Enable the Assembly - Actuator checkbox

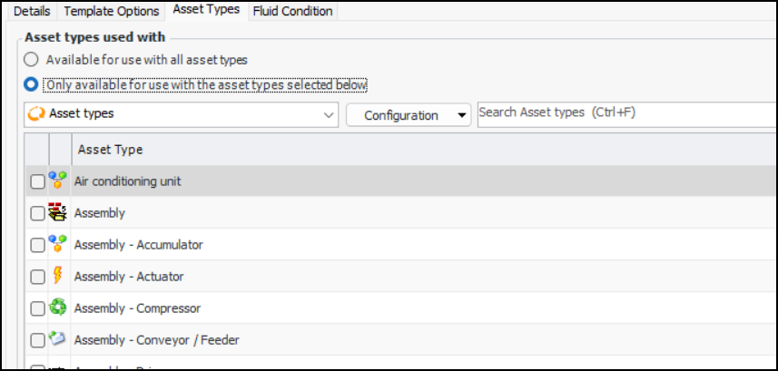[37, 277]
